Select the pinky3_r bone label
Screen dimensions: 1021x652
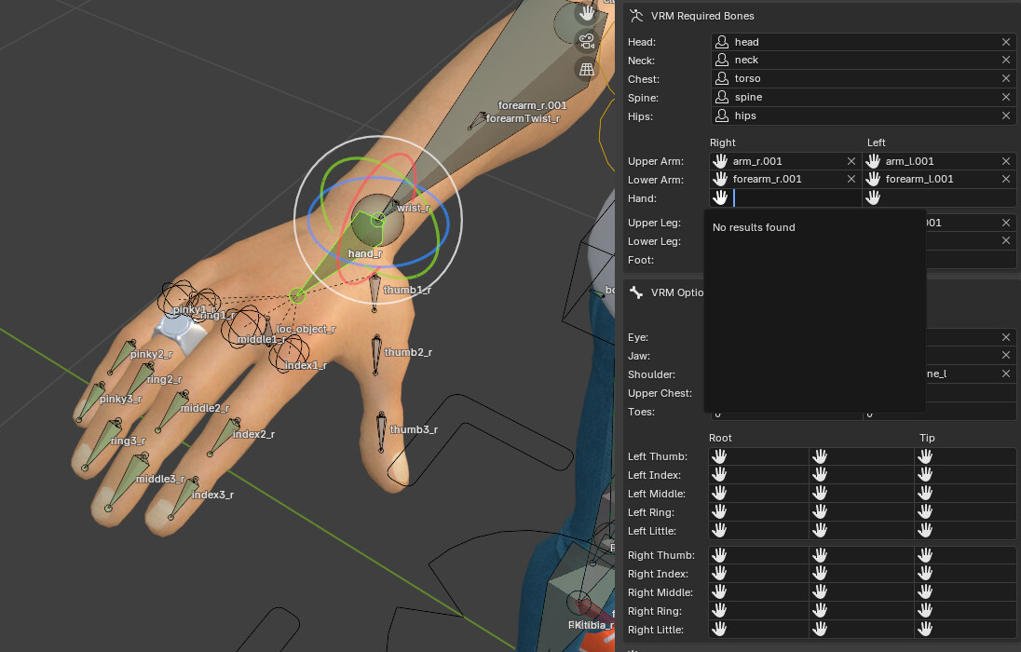click(120, 399)
